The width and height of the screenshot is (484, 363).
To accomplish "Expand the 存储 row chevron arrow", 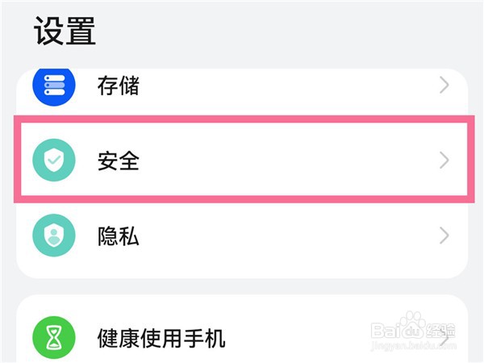I will 444,86.
